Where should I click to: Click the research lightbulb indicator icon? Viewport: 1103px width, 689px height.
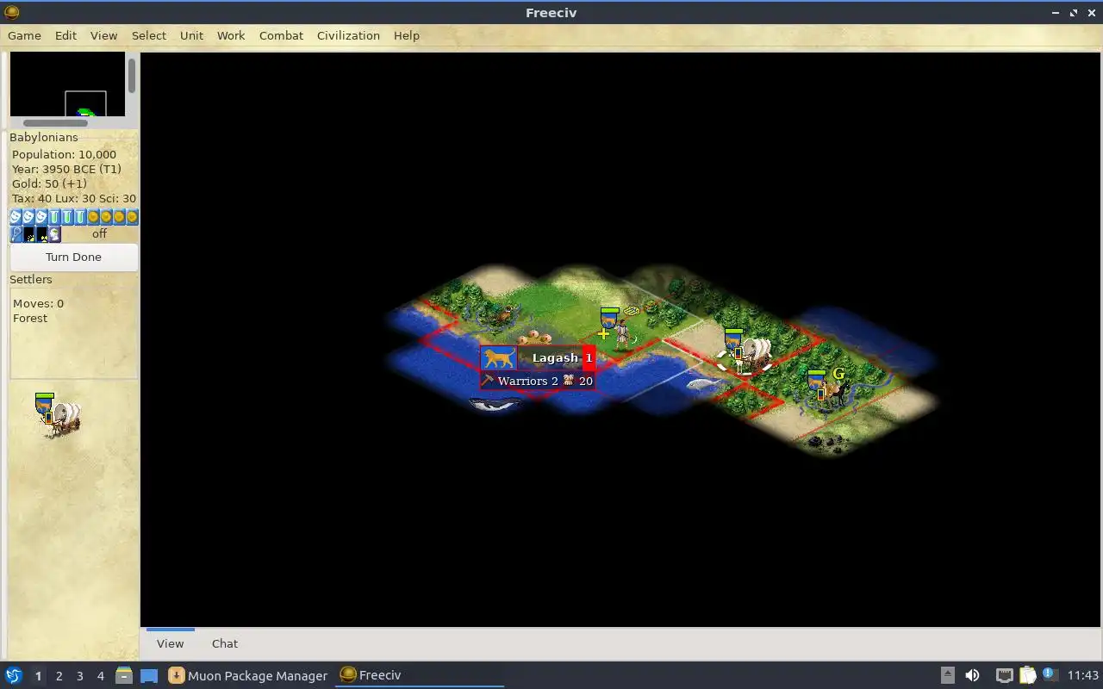pos(16,233)
